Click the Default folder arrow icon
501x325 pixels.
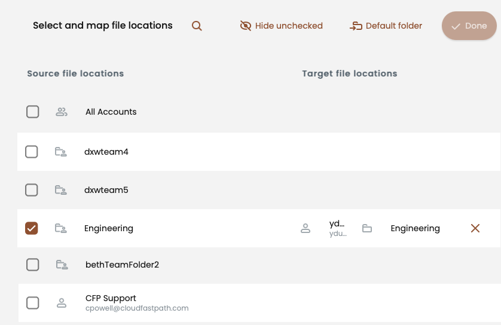pyautogui.click(x=356, y=26)
